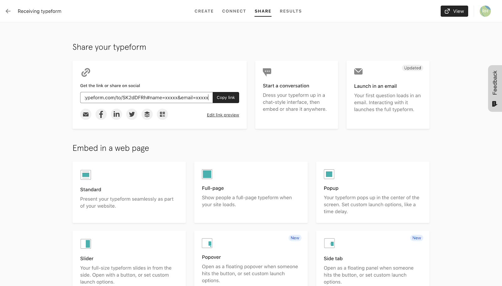Select the Share tab

click(263, 11)
